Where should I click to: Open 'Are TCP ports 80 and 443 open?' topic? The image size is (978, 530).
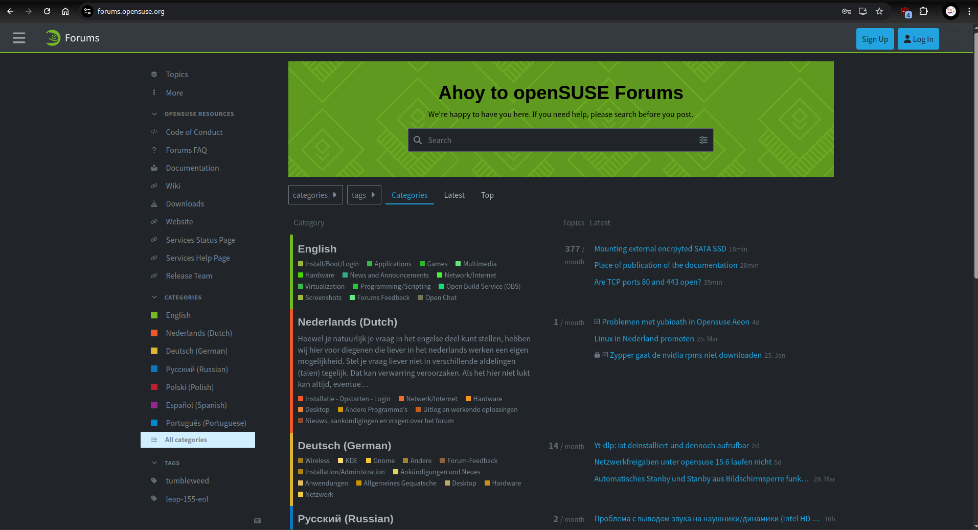[x=647, y=282]
